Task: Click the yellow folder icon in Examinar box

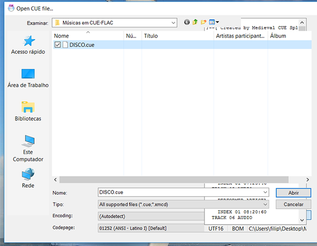Action: click(x=58, y=23)
